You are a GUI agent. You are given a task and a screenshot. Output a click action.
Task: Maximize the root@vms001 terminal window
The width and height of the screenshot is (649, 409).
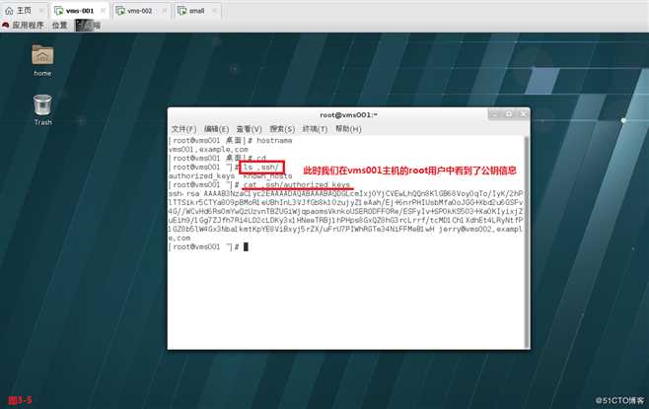coord(509,114)
